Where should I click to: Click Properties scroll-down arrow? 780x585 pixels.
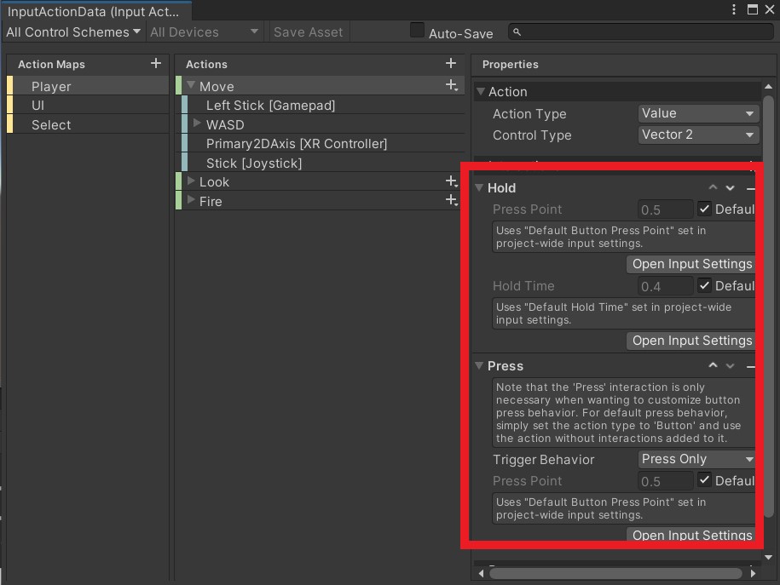coord(769,557)
